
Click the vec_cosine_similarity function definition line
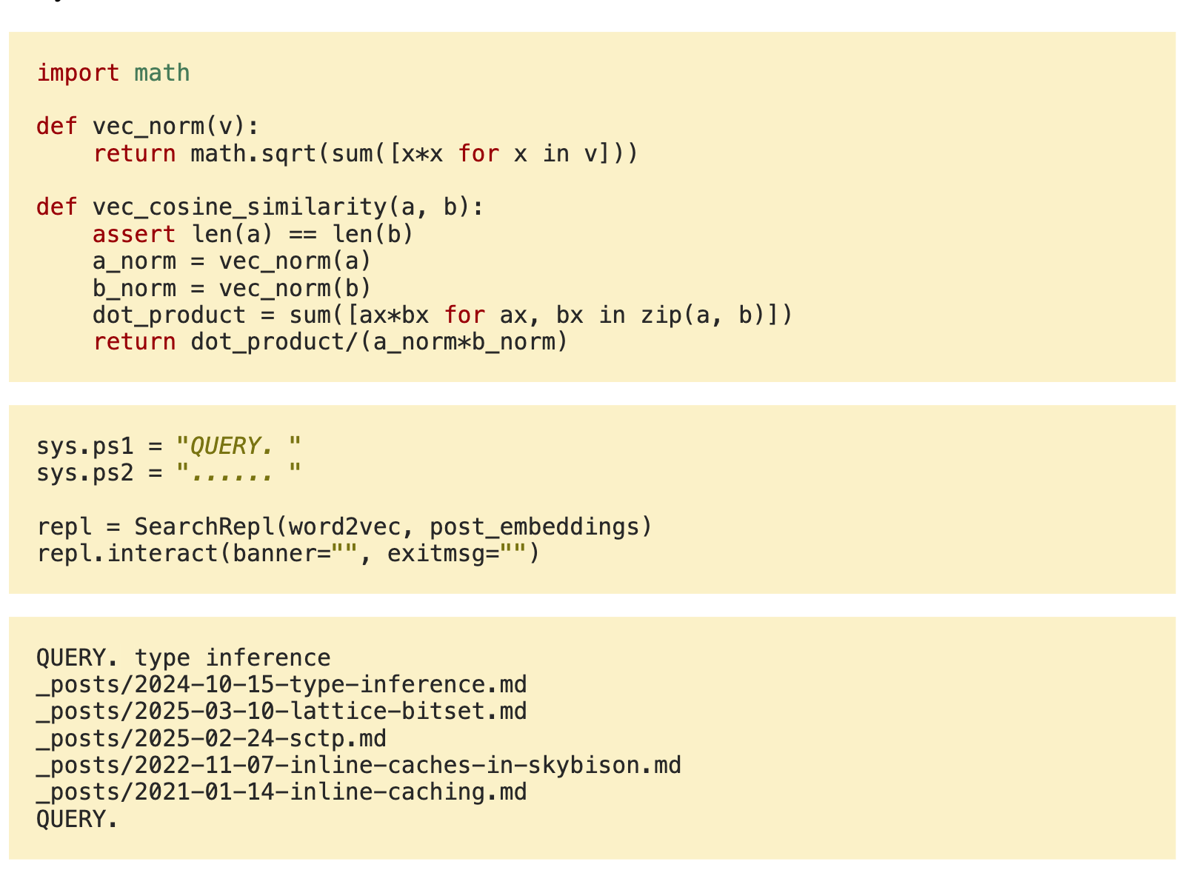pos(260,207)
